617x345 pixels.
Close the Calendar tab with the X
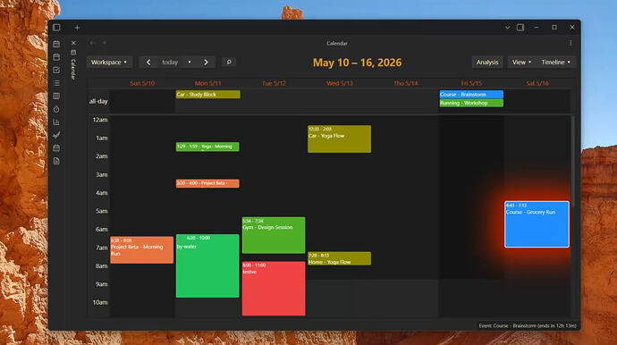tap(73, 43)
